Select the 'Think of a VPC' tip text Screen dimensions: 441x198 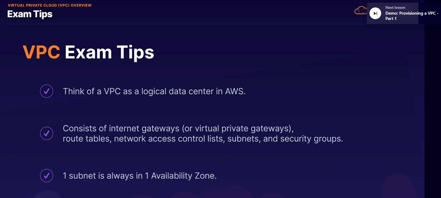pyautogui.click(x=154, y=91)
